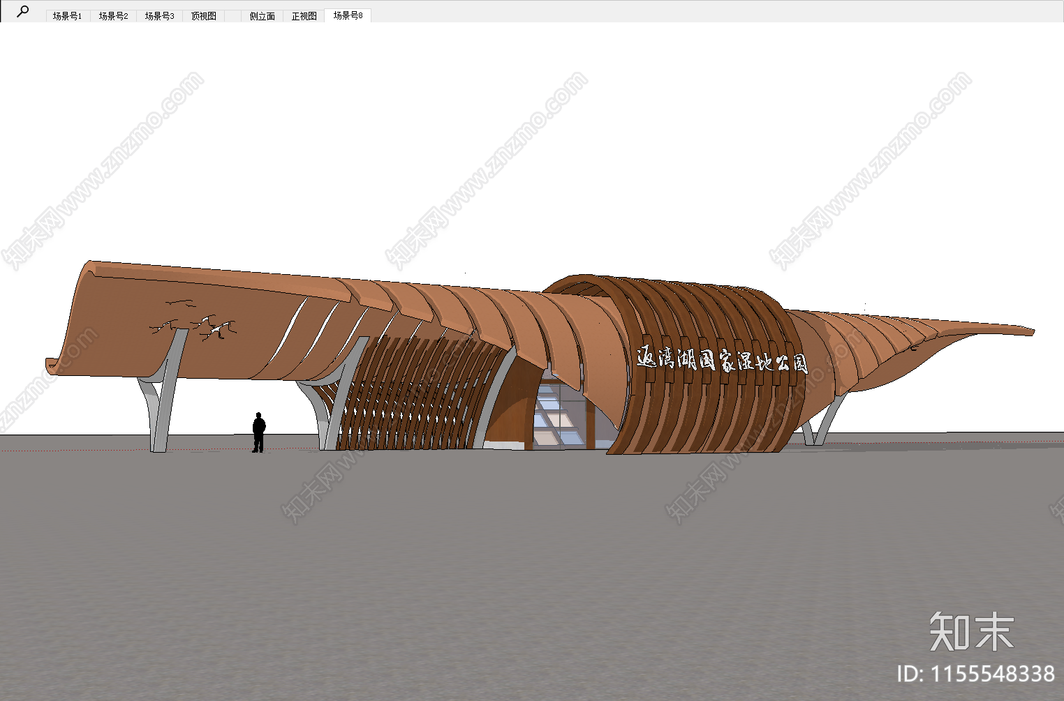Open the unnamed blank scene tab
This screenshot has width=1064, height=701.
(x=233, y=16)
